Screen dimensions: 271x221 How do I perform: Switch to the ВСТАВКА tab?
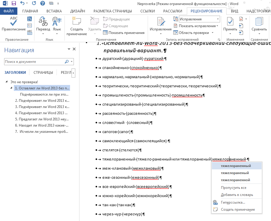(54, 11)
